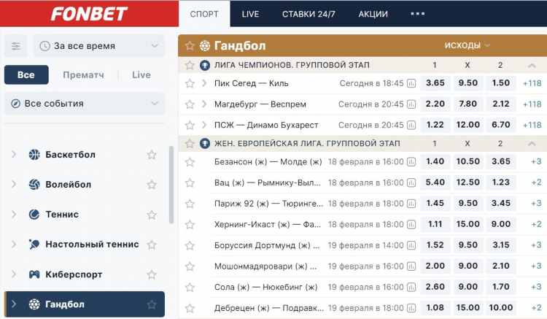
Task: Collapse Лига Чемпионов group chevron
Action: point(532,65)
